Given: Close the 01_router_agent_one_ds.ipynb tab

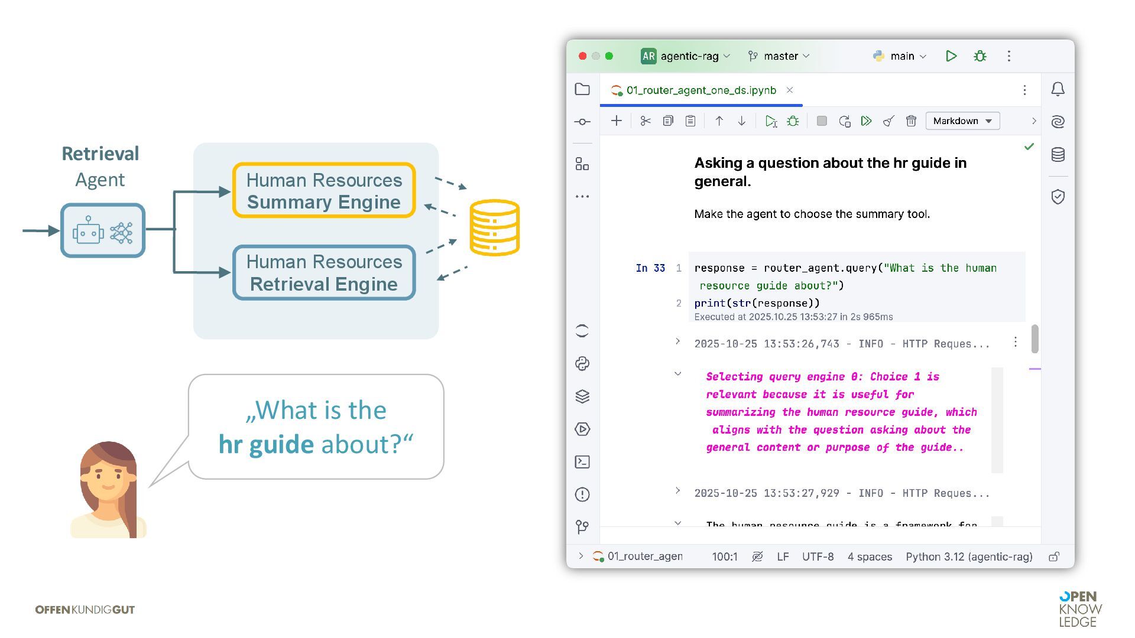Looking at the screenshot, I should 790,90.
